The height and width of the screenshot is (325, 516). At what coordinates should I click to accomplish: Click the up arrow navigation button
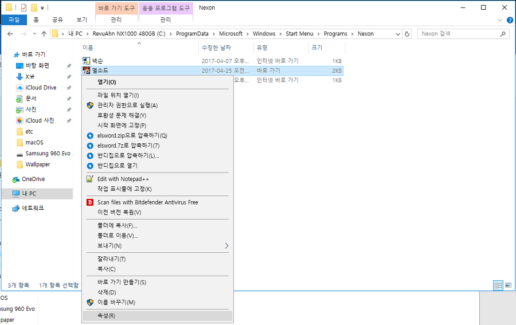coord(44,34)
